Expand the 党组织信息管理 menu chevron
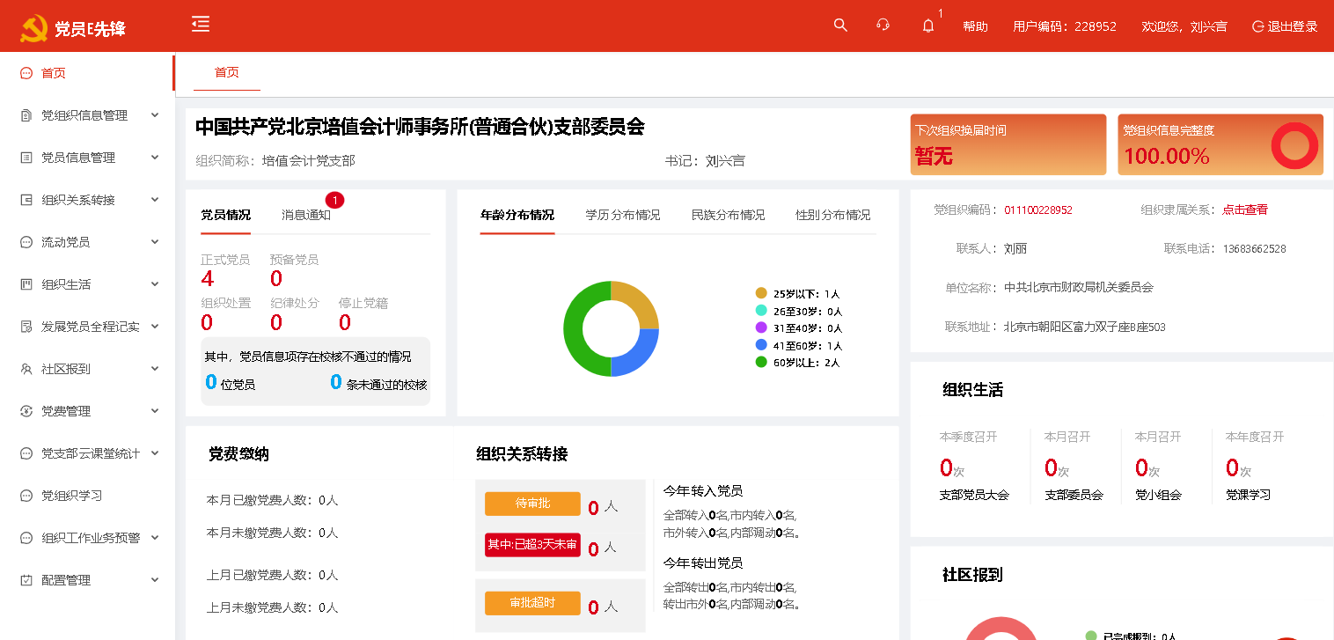Image resolution: width=1334 pixels, height=640 pixels. [x=155, y=115]
